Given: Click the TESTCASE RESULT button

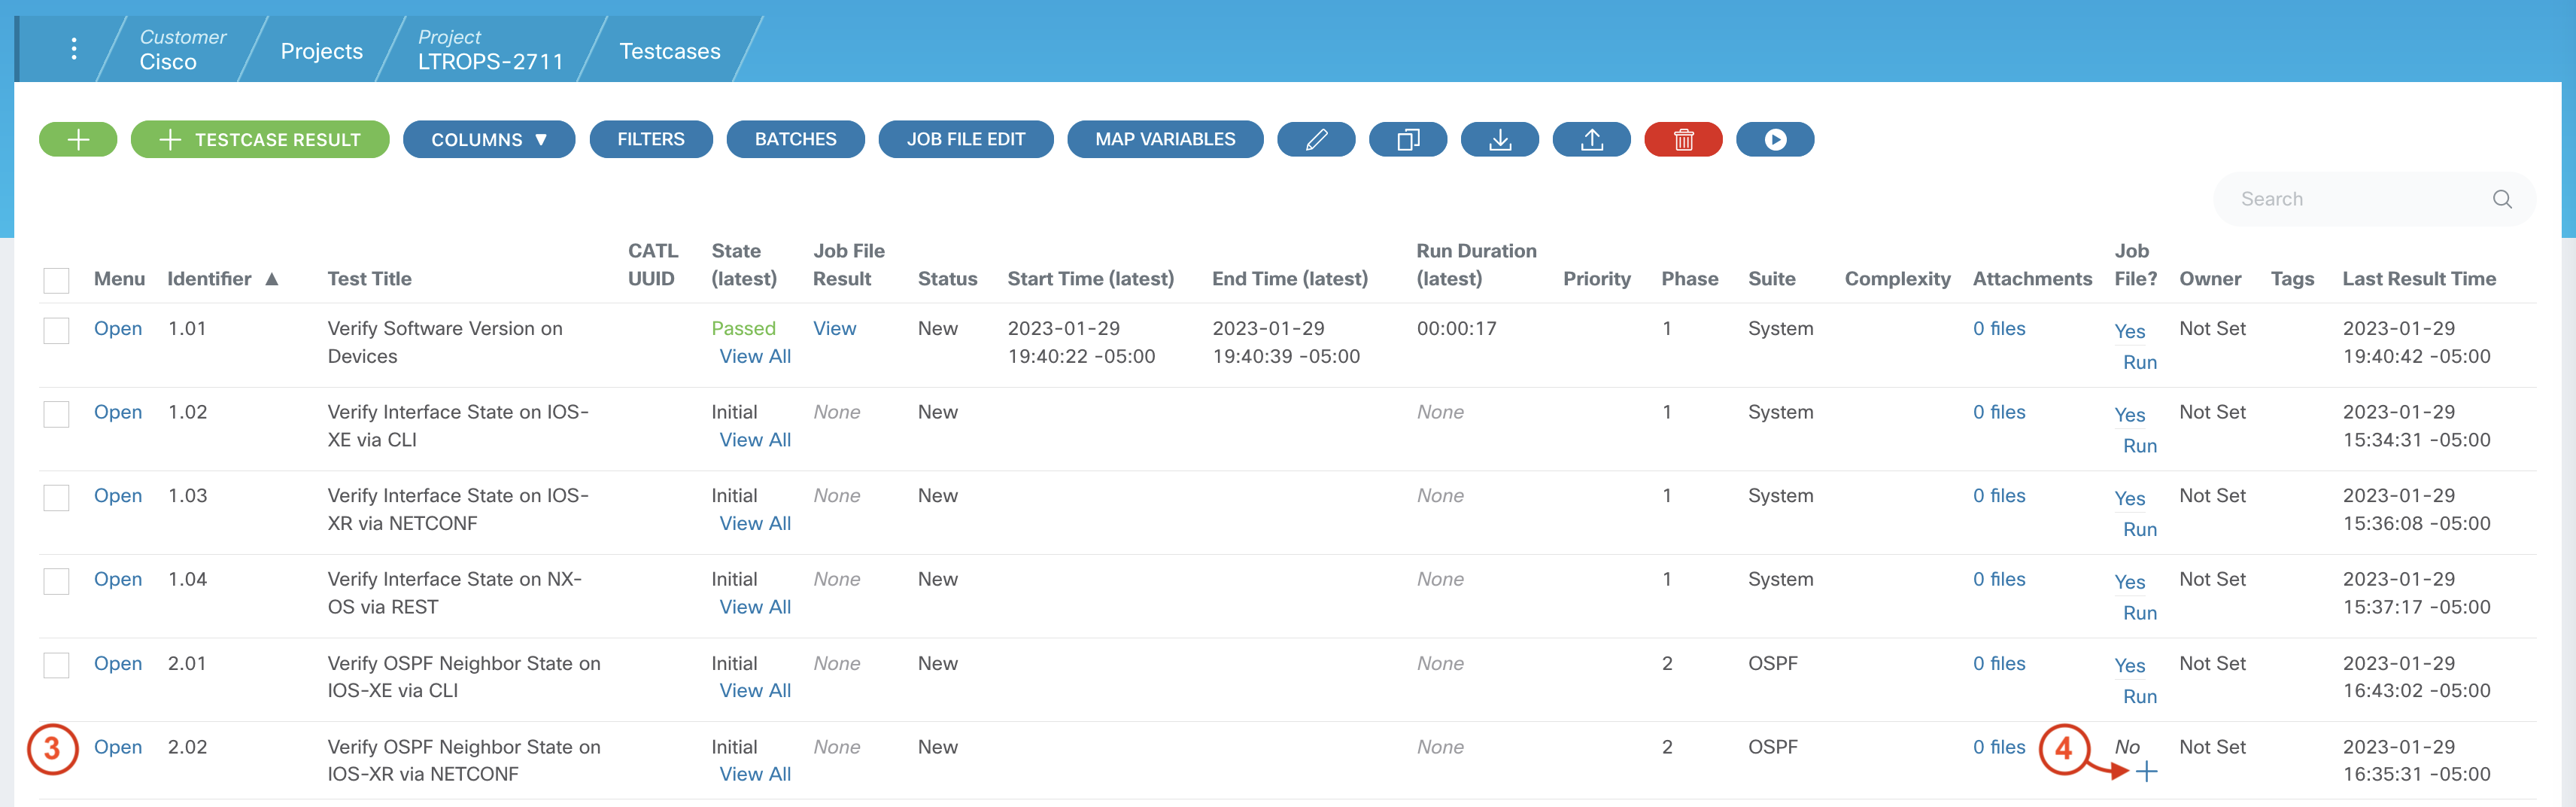Looking at the screenshot, I should [260, 140].
